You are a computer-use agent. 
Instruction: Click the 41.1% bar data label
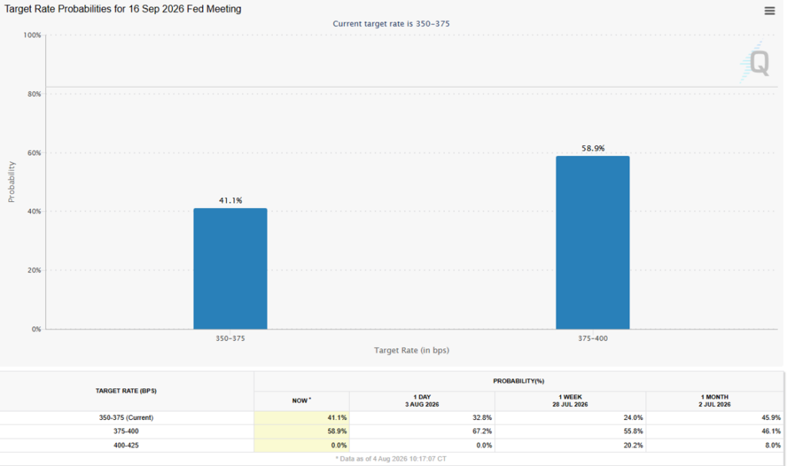coord(231,200)
